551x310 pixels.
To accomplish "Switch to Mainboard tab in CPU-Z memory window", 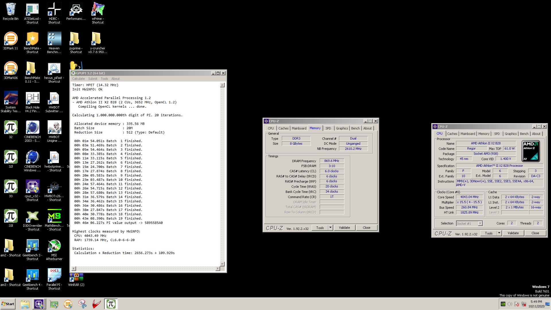I will [299, 128].
